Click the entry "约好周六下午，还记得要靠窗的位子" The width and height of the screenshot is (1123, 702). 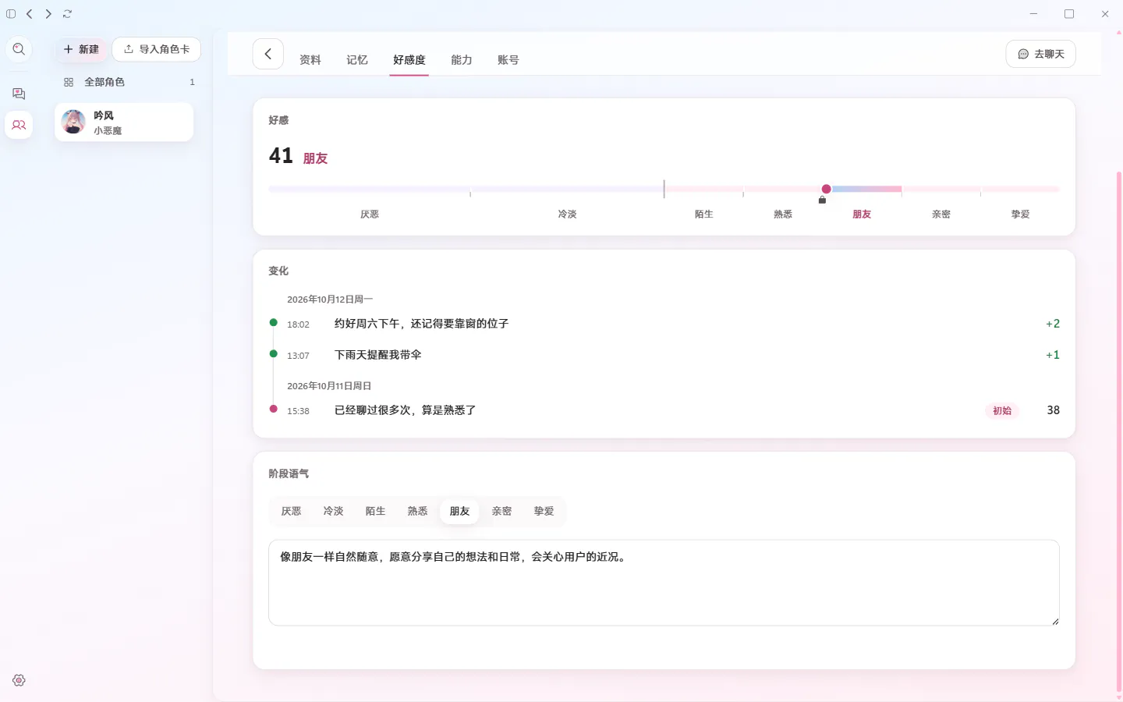(x=421, y=324)
